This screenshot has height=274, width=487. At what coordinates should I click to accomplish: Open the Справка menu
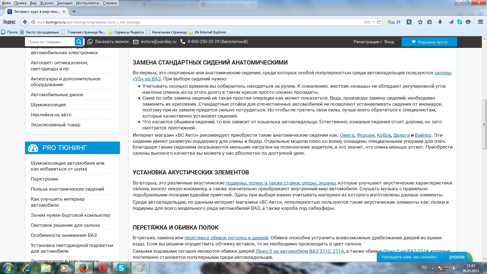[x=110, y=3]
